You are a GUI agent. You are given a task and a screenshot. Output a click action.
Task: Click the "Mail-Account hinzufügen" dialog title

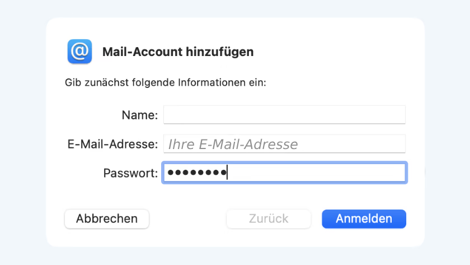(x=178, y=52)
